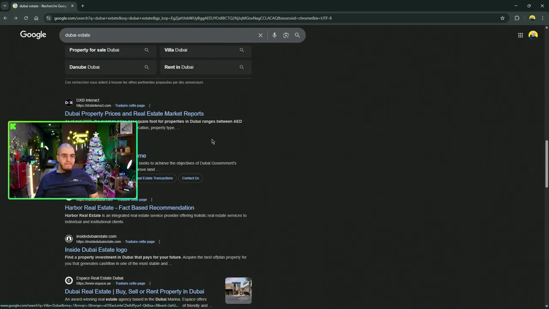The height and width of the screenshot is (309, 549).
Task: Bookmark this page with the star icon
Action: [x=502, y=18]
